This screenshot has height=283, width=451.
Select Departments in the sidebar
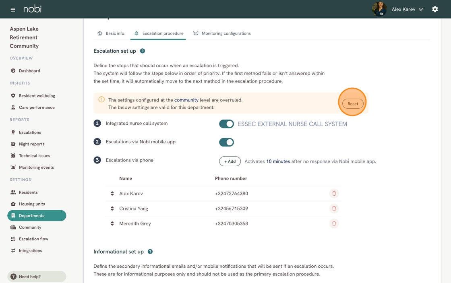tap(37, 216)
